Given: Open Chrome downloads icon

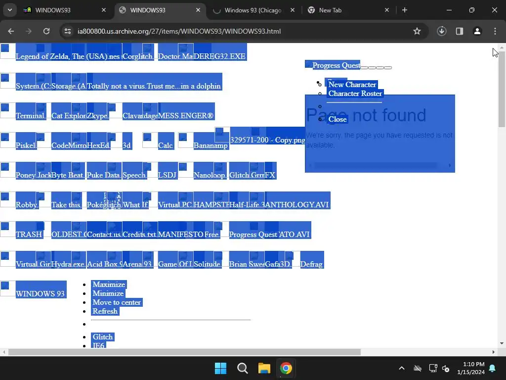Looking at the screenshot, I should click(442, 31).
